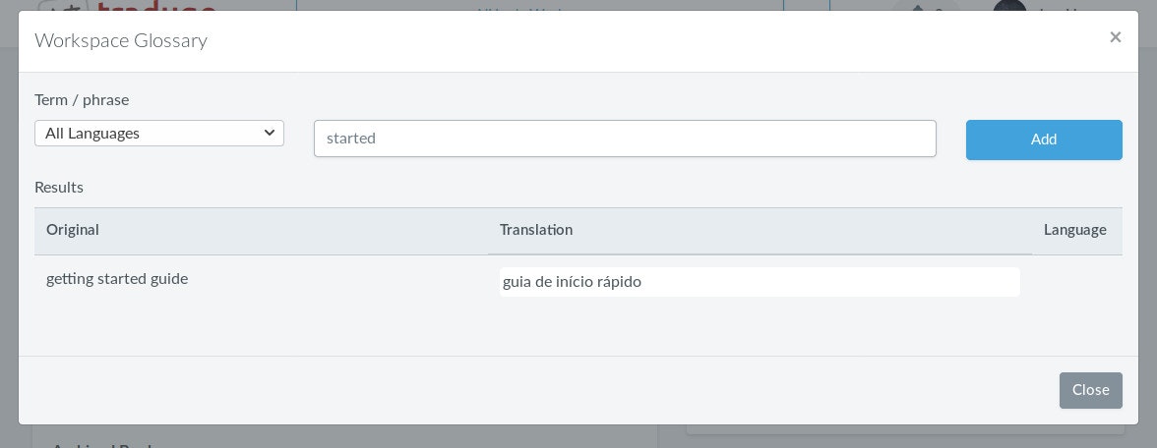Viewport: 1157px width, 448px height.
Task: Focus the term search field containing 'started'
Action: [x=625, y=139]
